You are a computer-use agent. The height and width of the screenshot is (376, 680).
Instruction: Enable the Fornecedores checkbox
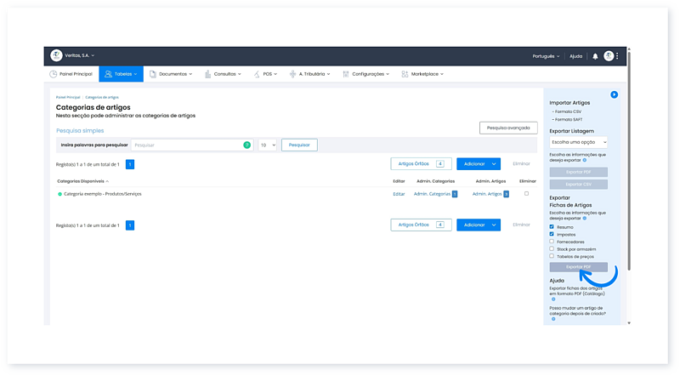(552, 242)
